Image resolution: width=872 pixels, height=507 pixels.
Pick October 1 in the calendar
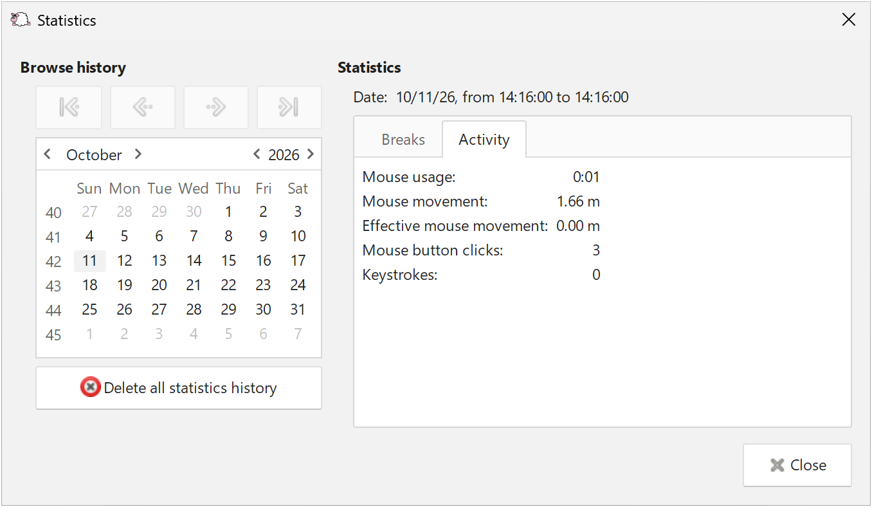228,212
